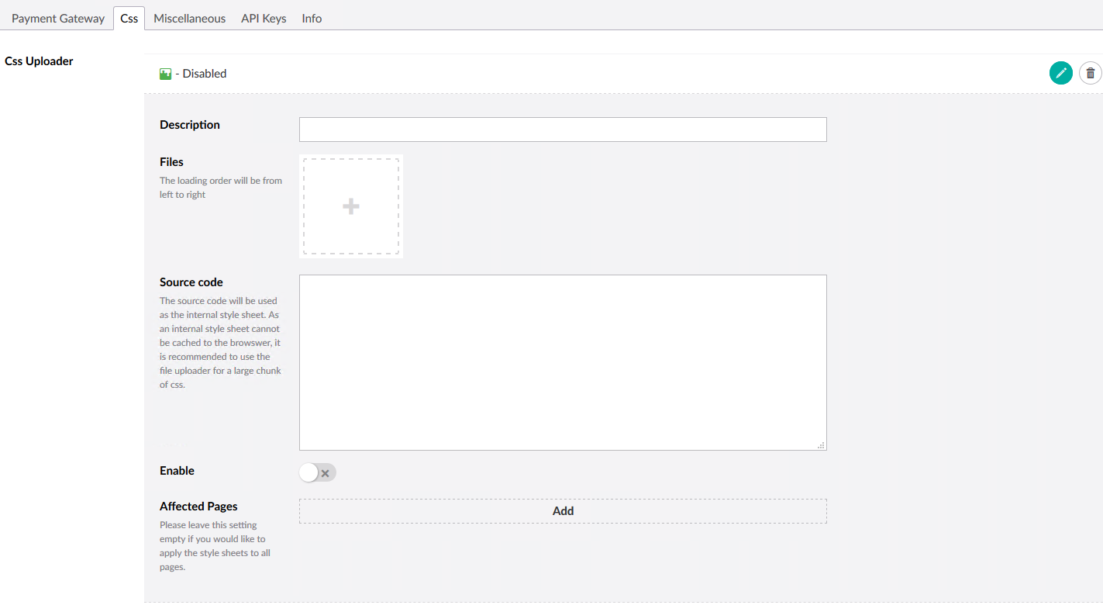Screen dimensions: 1103x605
Task: Edit the CSS entry using the teal pencil icon
Action: 1060,72
